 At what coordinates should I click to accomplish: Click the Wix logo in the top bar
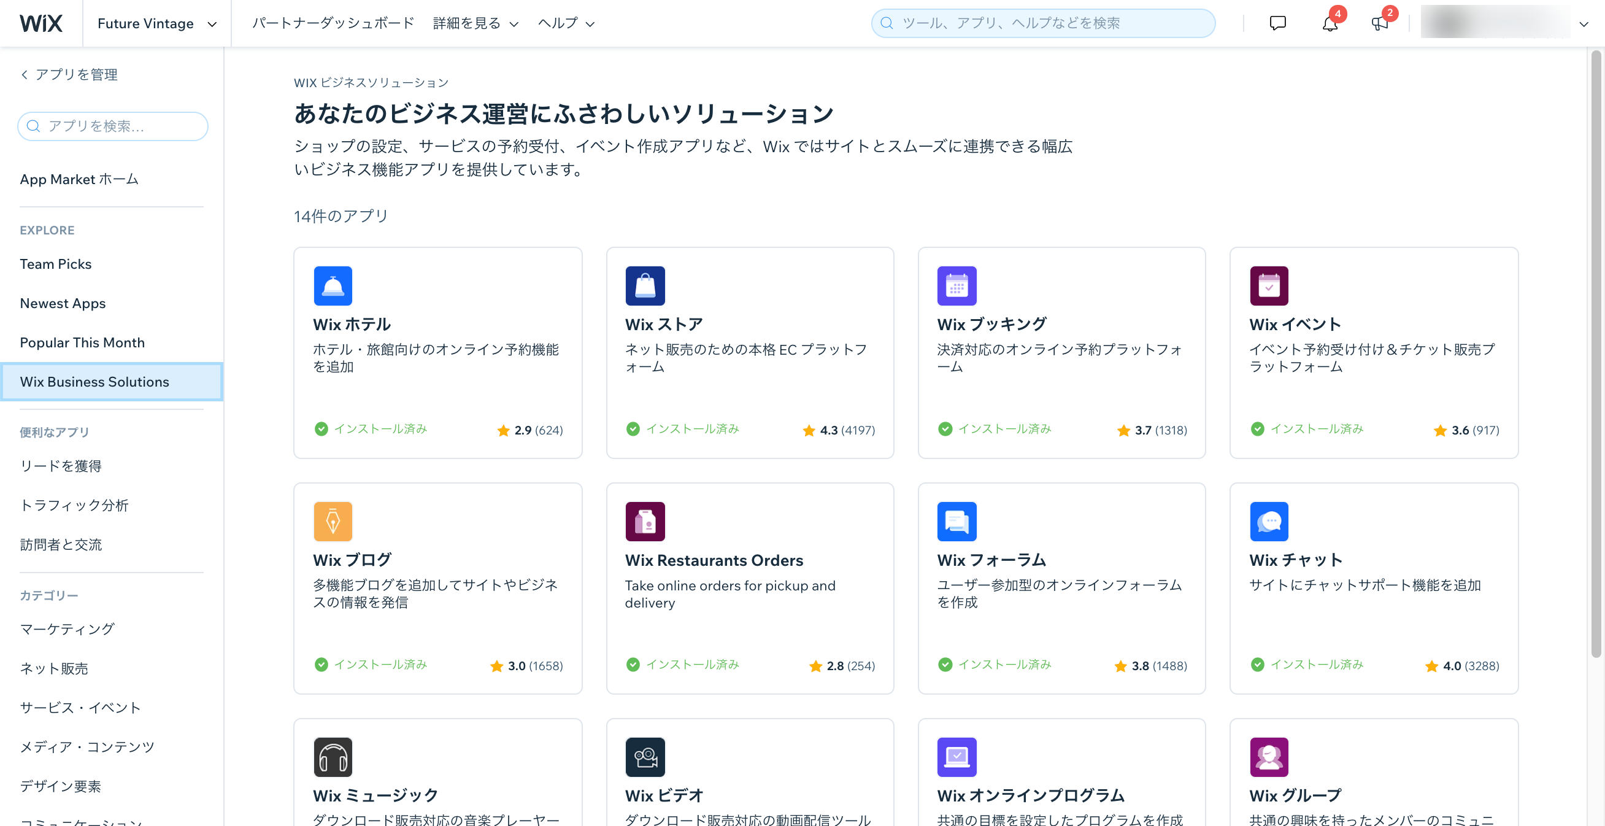point(40,23)
